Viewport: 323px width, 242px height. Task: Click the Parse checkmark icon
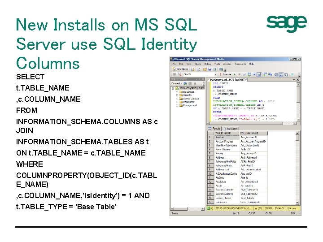pyautogui.click(x=244, y=74)
